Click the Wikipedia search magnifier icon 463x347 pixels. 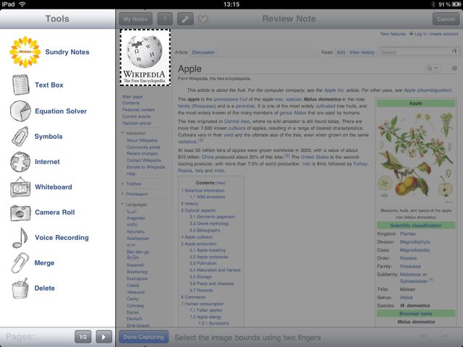[x=454, y=51]
